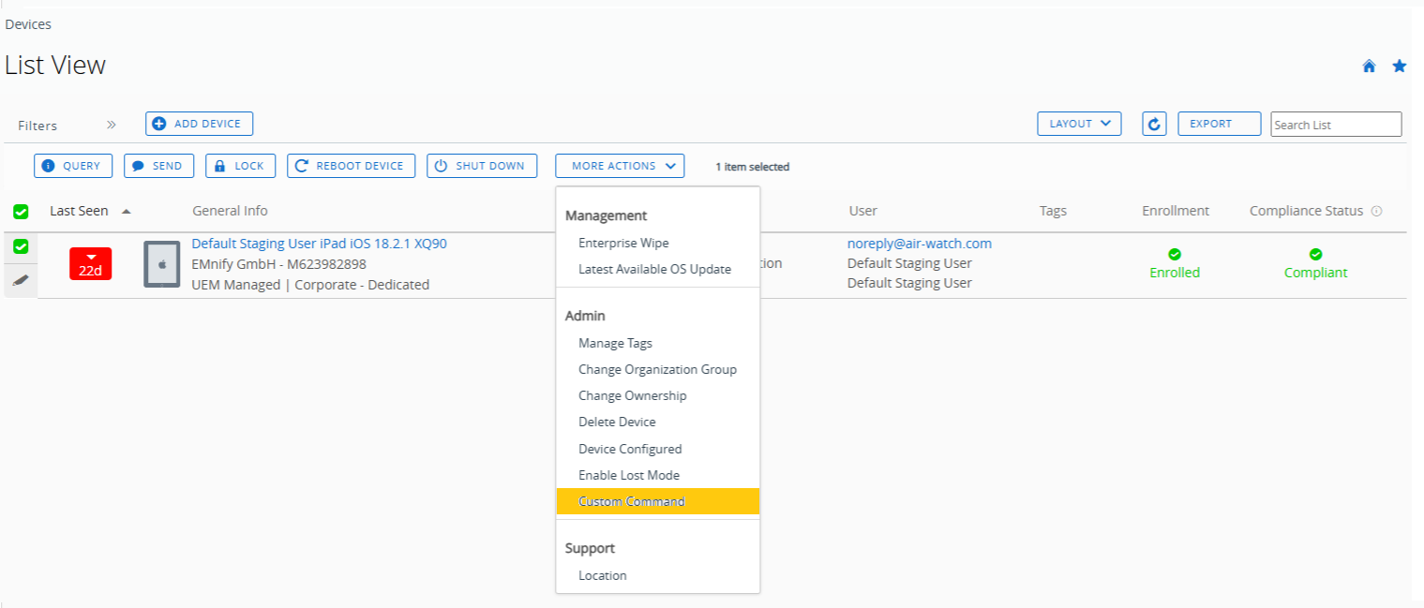Select Enable Lost Mode option
The image size is (1424, 608).
[x=628, y=475]
